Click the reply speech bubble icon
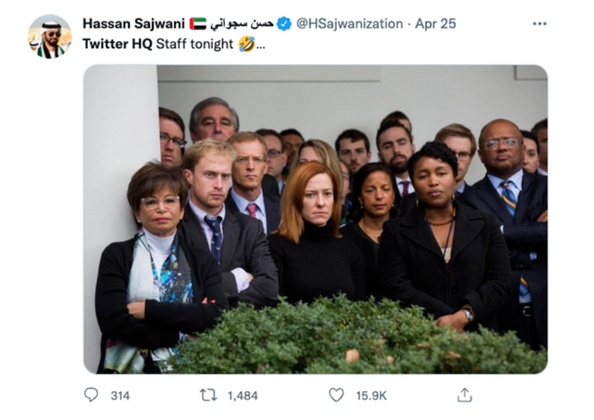This screenshot has width=594, height=420. point(91,395)
